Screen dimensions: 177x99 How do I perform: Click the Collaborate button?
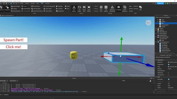point(160,3)
